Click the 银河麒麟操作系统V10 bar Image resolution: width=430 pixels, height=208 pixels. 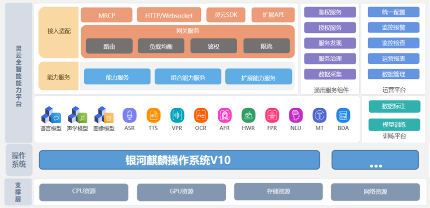pos(179,160)
